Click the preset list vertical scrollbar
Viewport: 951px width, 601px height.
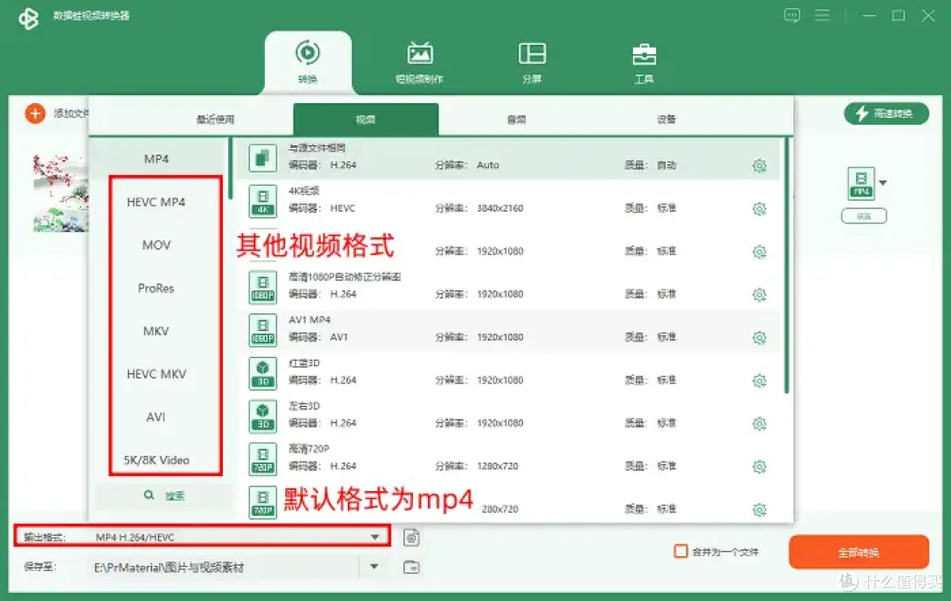(x=786, y=266)
